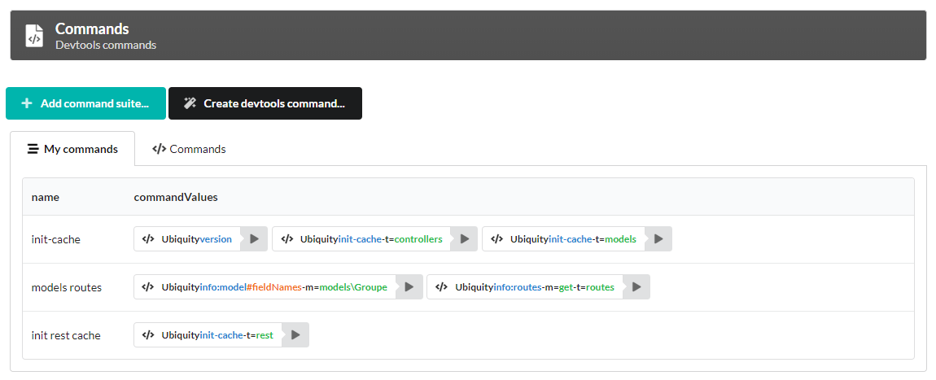Run the Ubiquity version command play icon

254,238
